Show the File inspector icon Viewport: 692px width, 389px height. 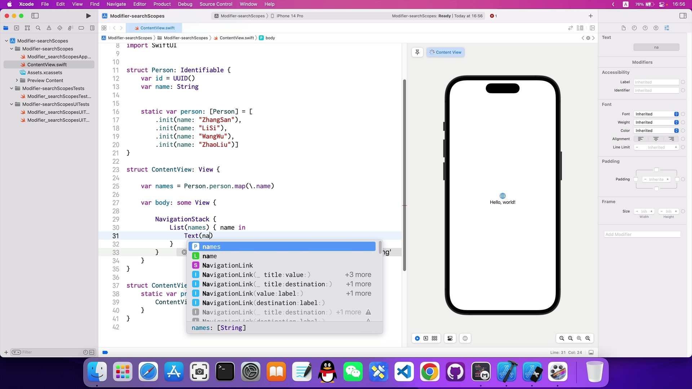[624, 28]
